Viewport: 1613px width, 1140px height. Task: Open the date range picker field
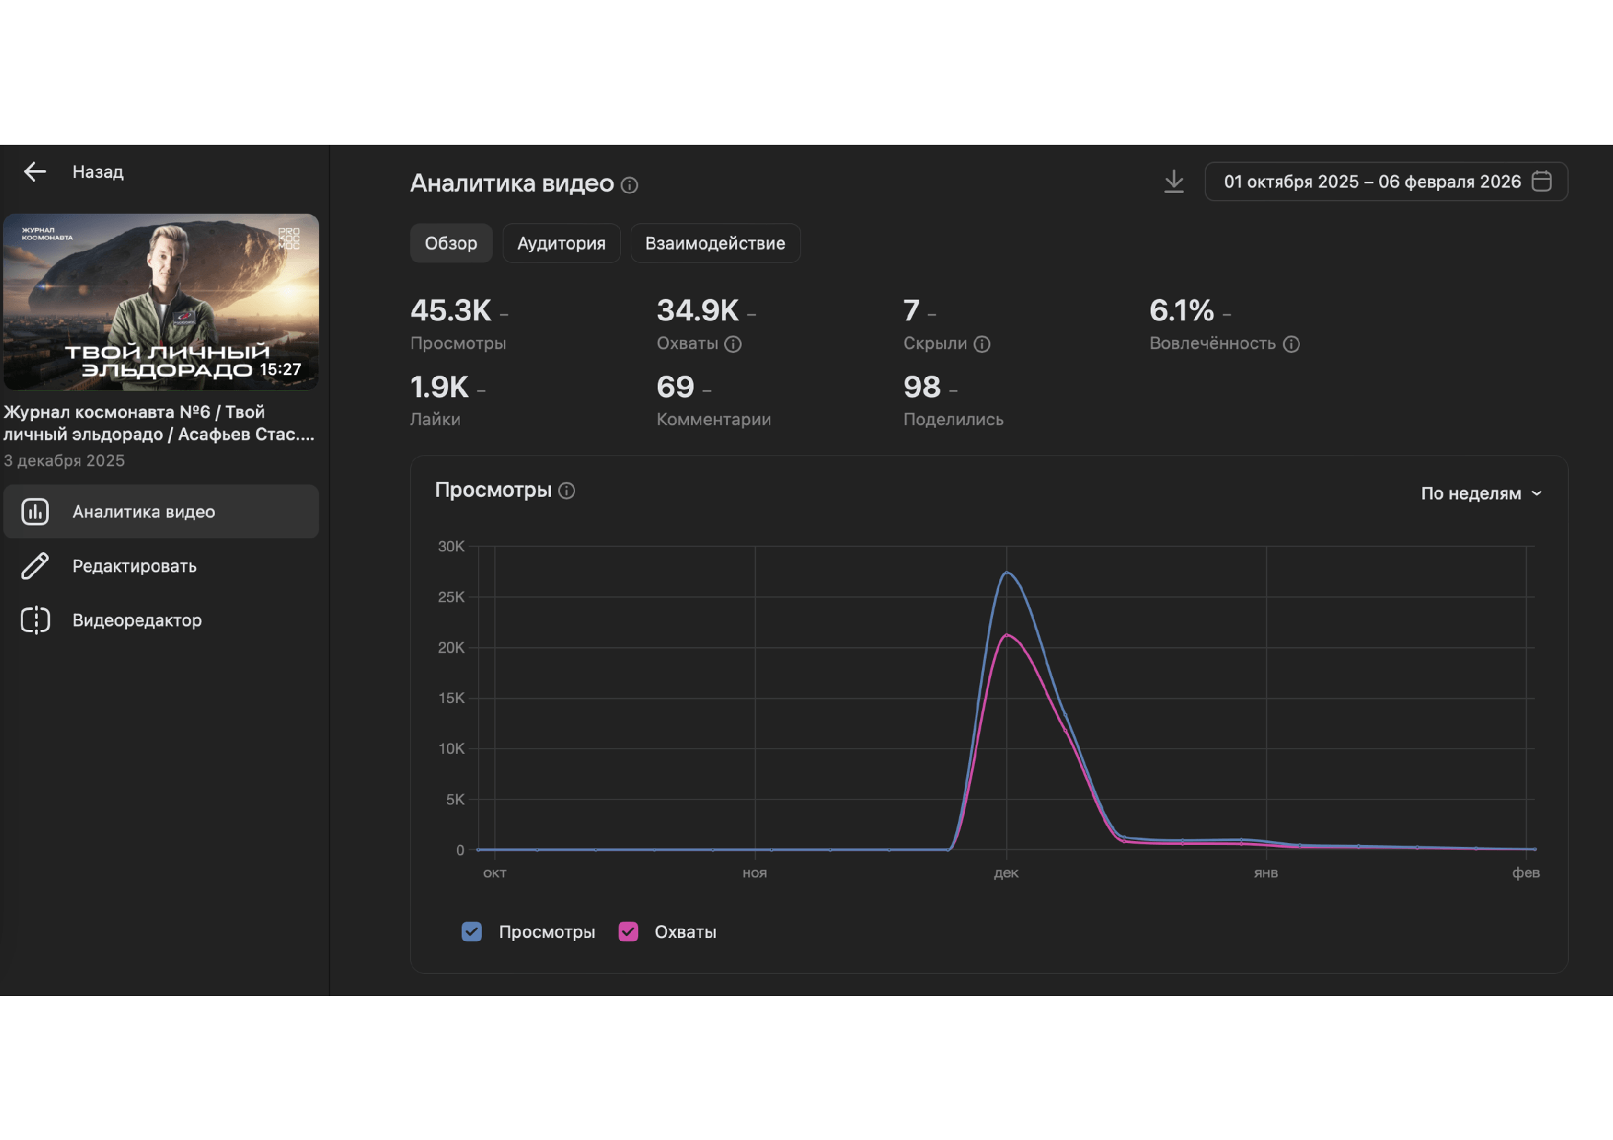tap(1372, 182)
